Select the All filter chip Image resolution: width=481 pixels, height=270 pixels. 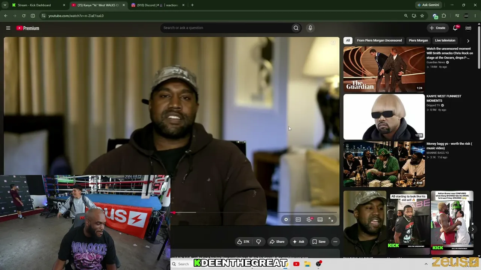tap(348, 40)
